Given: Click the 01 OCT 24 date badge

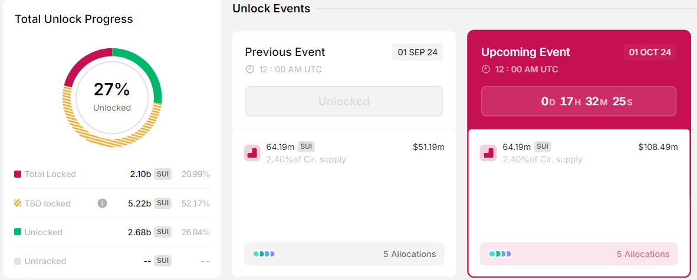Looking at the screenshot, I should (x=650, y=52).
